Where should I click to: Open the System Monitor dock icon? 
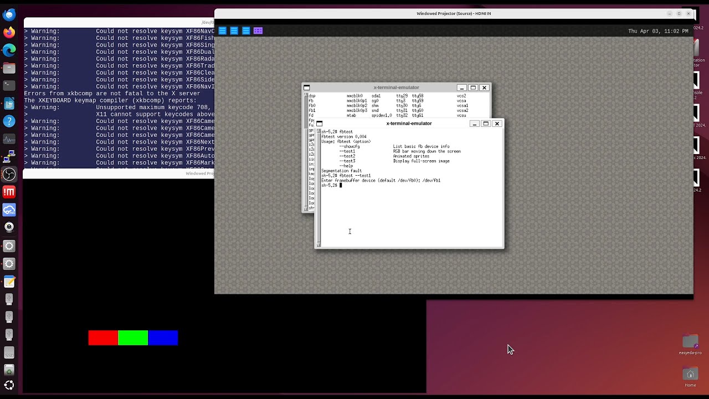(x=9, y=139)
